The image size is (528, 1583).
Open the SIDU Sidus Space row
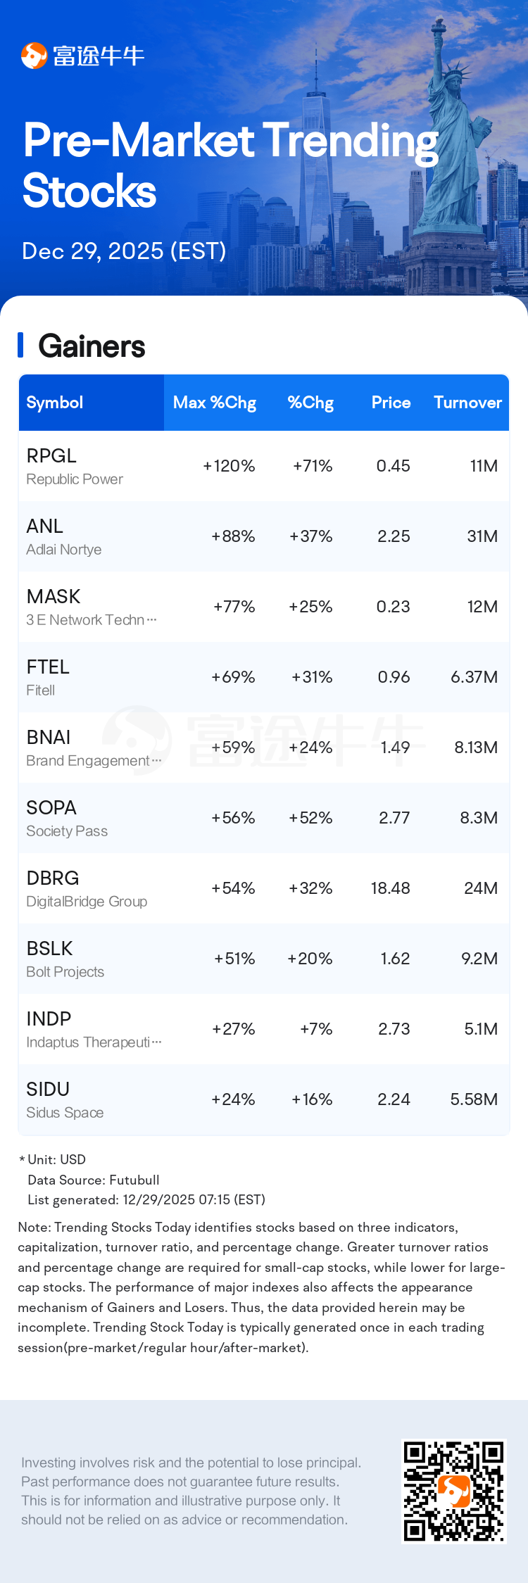pos(263,1099)
